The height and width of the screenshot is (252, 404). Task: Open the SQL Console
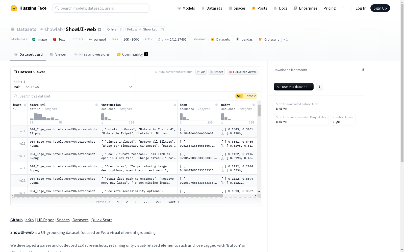pos(246,96)
